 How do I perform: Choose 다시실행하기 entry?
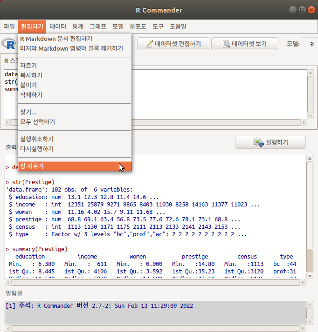point(75,149)
